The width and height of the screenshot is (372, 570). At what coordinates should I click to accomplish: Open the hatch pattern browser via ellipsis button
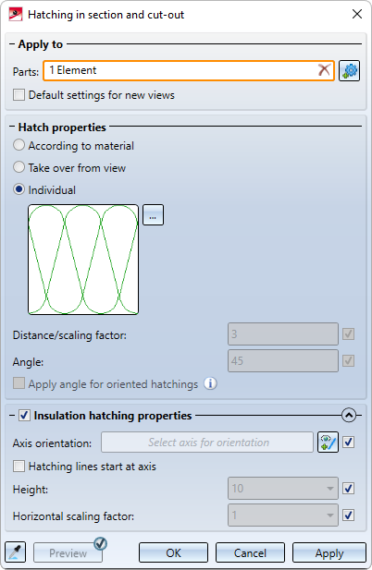[x=153, y=215]
